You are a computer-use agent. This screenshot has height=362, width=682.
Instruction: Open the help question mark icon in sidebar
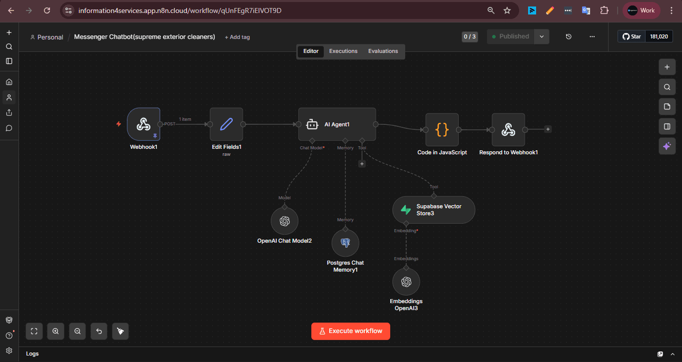click(9, 336)
